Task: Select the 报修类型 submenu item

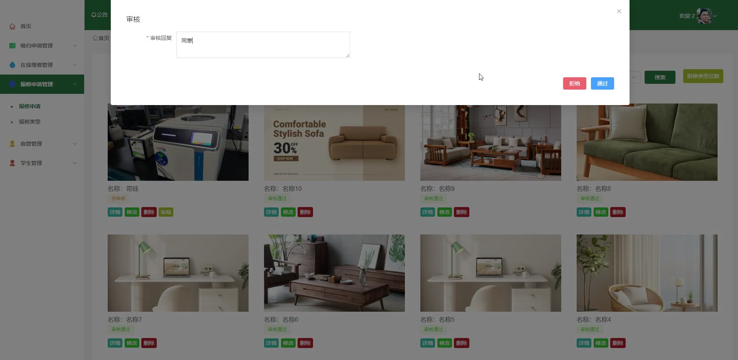Action: (30, 122)
